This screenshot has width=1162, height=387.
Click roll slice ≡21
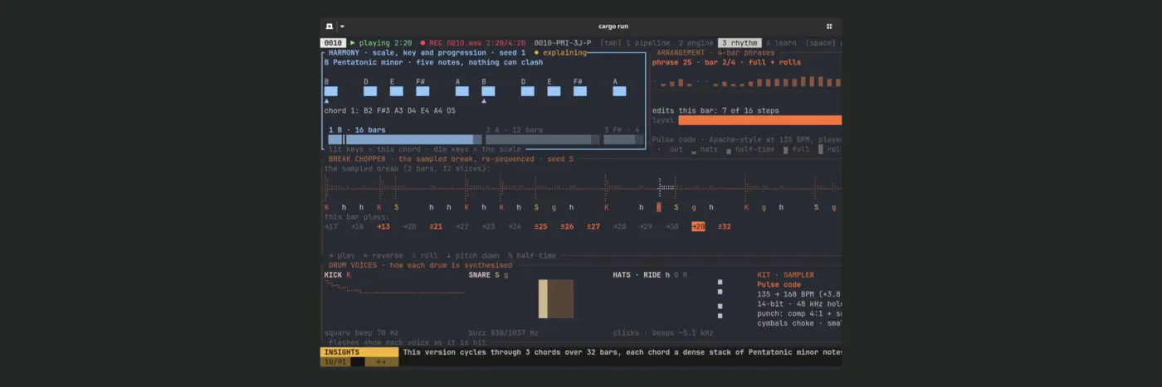click(436, 226)
